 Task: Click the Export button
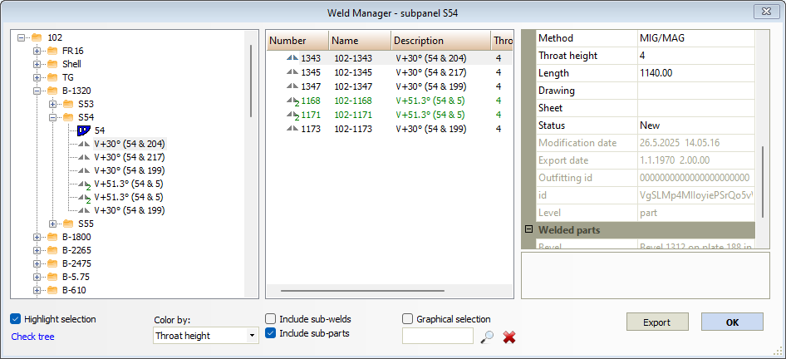pyautogui.click(x=657, y=322)
